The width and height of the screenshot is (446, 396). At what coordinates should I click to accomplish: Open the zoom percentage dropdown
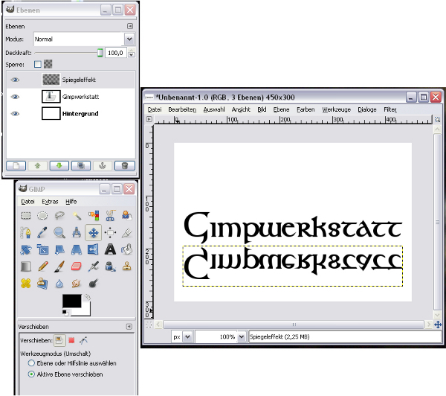(241, 336)
